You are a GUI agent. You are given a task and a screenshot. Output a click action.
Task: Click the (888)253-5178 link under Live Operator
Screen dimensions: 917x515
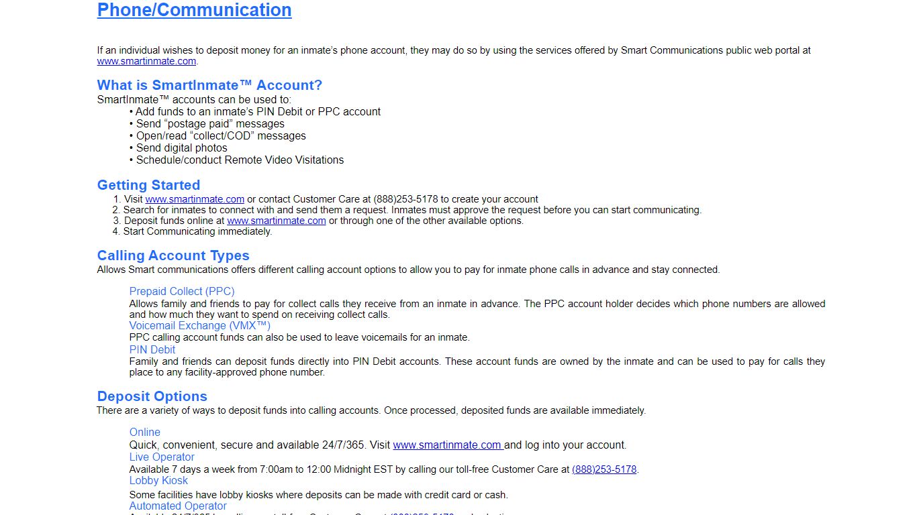click(604, 469)
